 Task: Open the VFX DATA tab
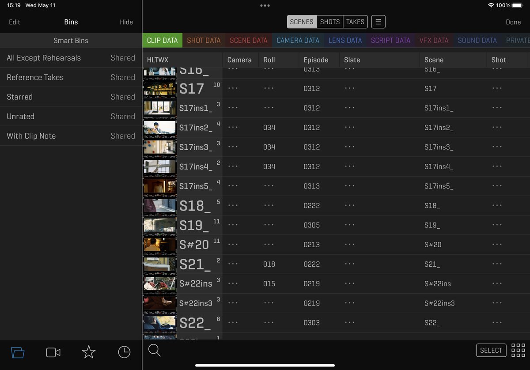pos(434,40)
